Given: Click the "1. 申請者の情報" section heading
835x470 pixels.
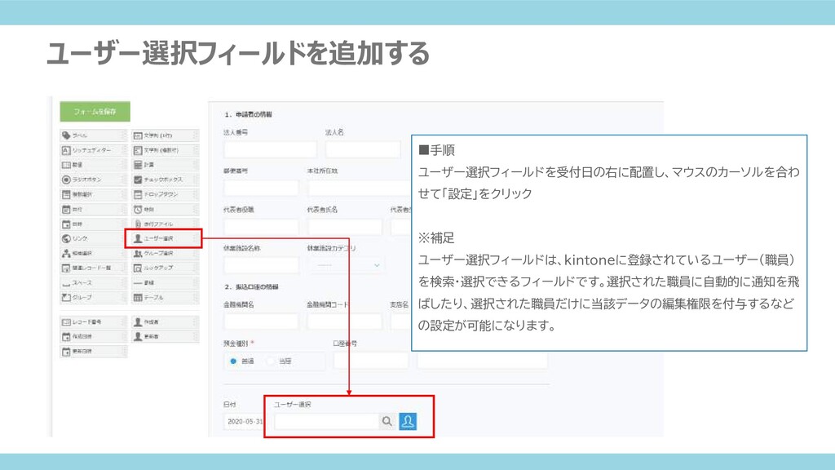Looking at the screenshot, I should pos(248,114).
